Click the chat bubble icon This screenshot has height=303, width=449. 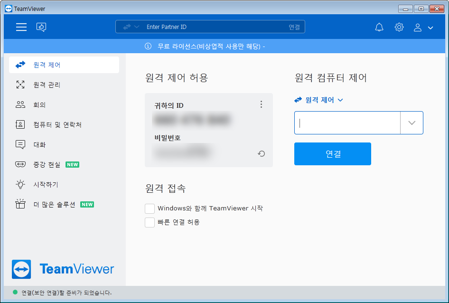click(20, 145)
